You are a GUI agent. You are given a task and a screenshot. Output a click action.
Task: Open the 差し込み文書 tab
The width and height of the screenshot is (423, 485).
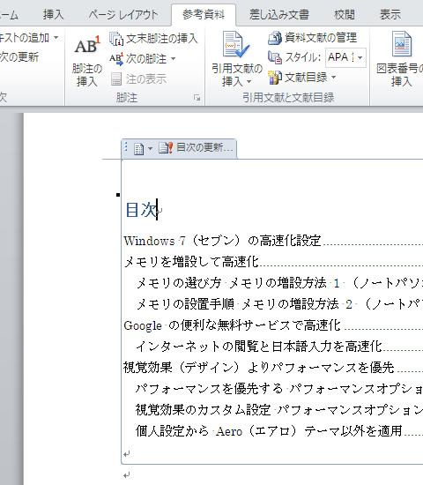tap(278, 14)
